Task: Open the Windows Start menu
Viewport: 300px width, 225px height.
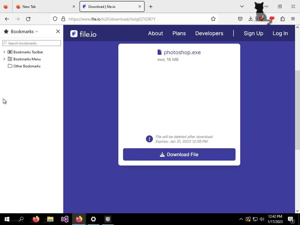Action: click(7, 219)
